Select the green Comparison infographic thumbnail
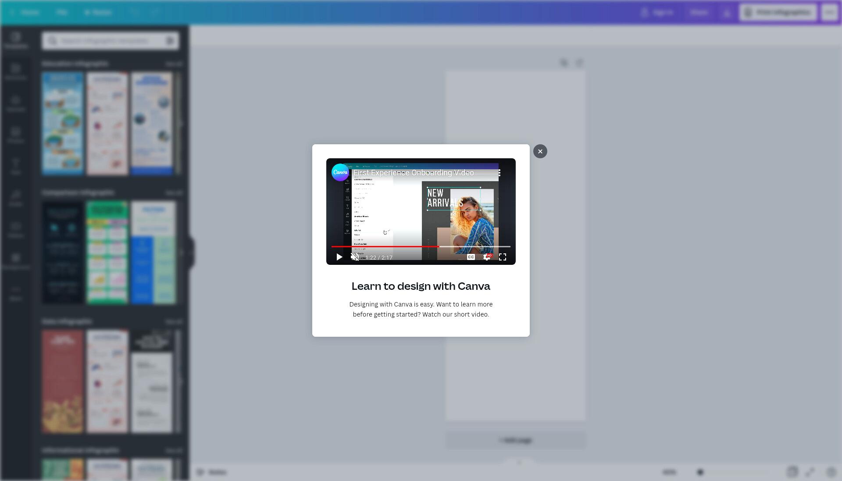This screenshot has height=481, width=842. [x=107, y=253]
